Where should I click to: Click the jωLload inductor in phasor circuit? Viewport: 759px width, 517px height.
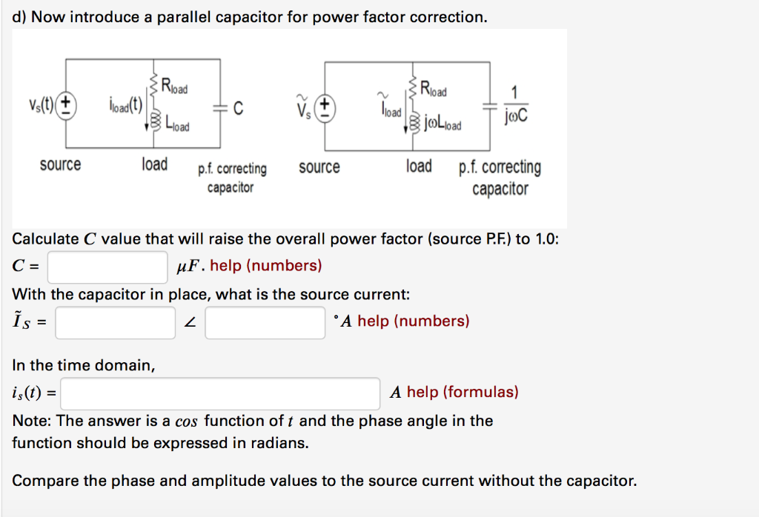pos(414,123)
